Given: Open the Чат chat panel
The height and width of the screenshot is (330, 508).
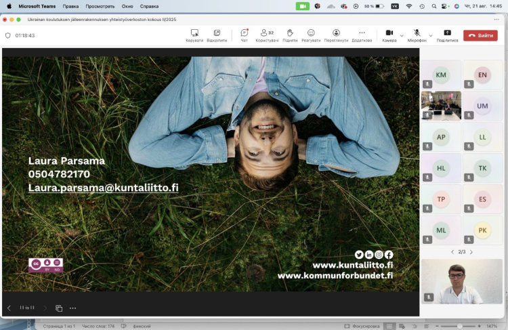Looking at the screenshot, I should point(244,33).
